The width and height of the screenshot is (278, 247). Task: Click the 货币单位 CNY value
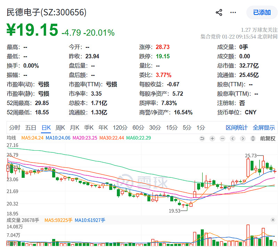click(251, 112)
